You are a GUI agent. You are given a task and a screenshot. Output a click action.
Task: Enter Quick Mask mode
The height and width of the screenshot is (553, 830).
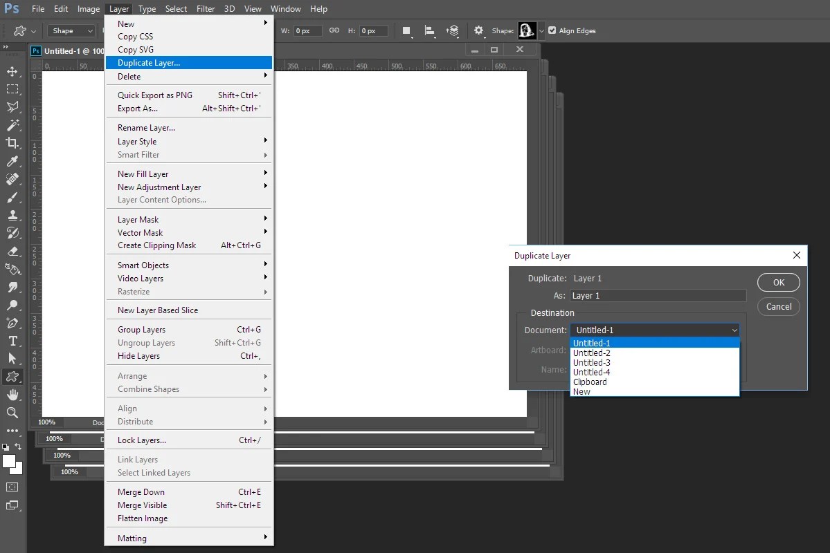tap(12, 486)
